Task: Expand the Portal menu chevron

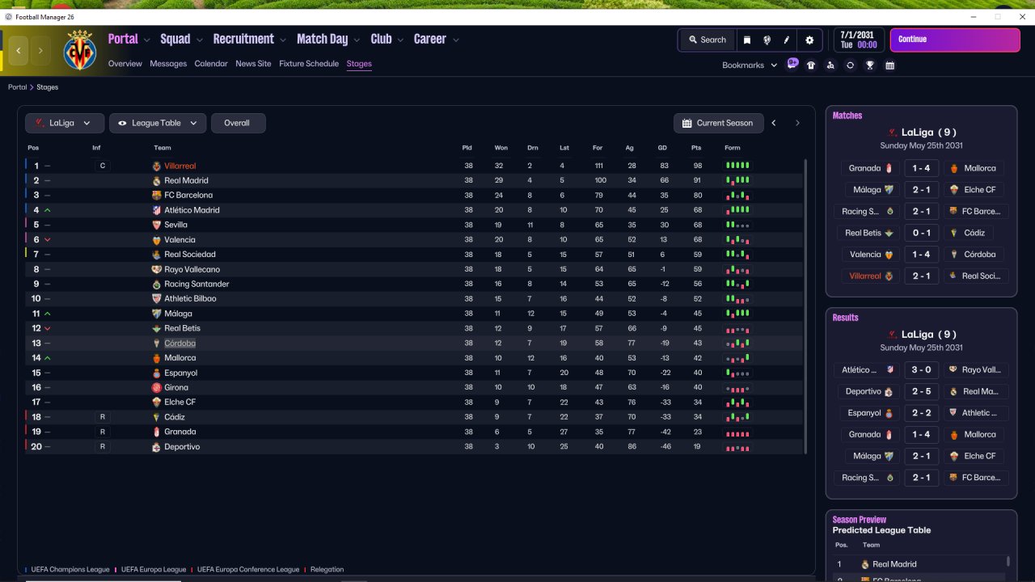Action: coord(146,40)
